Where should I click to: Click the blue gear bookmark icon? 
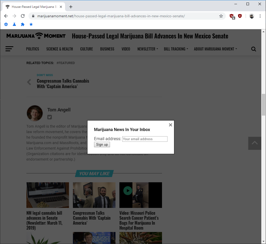6,24
